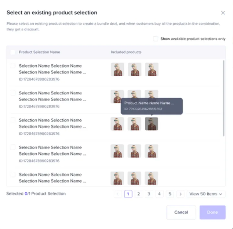This screenshot has width=233, height=229.
Task: Go to previous page arrow
Action: pos(118,194)
